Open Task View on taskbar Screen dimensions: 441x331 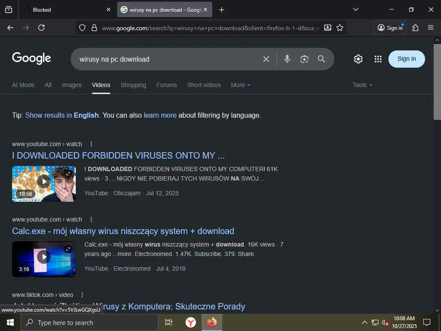point(168,322)
